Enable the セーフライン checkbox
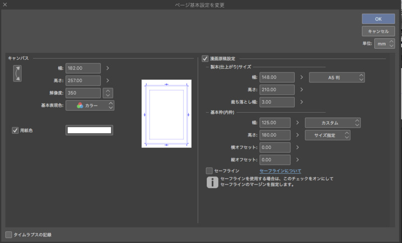The height and width of the screenshot is (243, 402). pyautogui.click(x=209, y=171)
